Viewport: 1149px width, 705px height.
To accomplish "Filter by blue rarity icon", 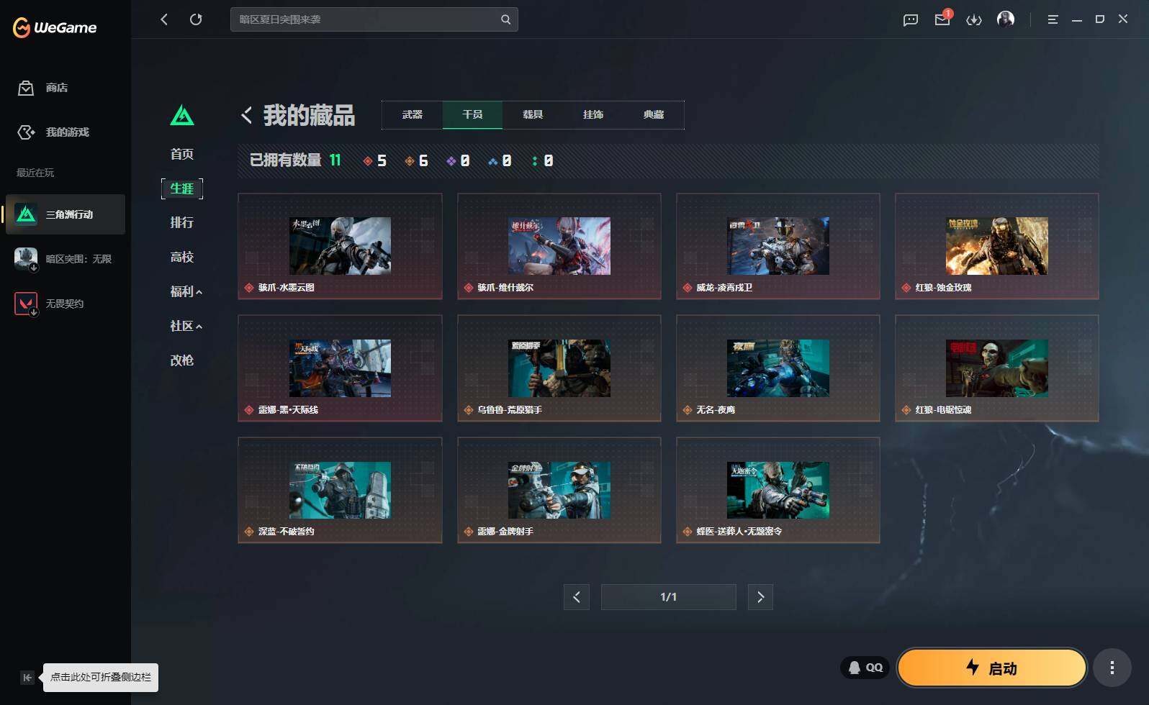I will coord(493,161).
